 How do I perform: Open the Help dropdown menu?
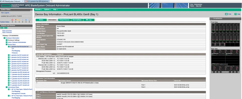tap(55, 10)
